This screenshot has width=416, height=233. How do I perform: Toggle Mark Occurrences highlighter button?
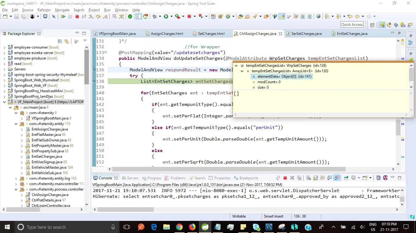click(x=282, y=16)
